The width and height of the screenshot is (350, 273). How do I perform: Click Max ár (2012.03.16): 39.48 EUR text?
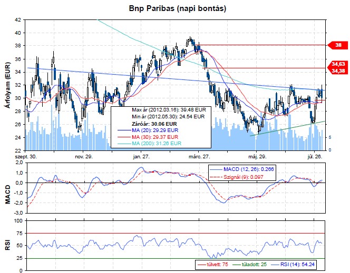(169, 110)
